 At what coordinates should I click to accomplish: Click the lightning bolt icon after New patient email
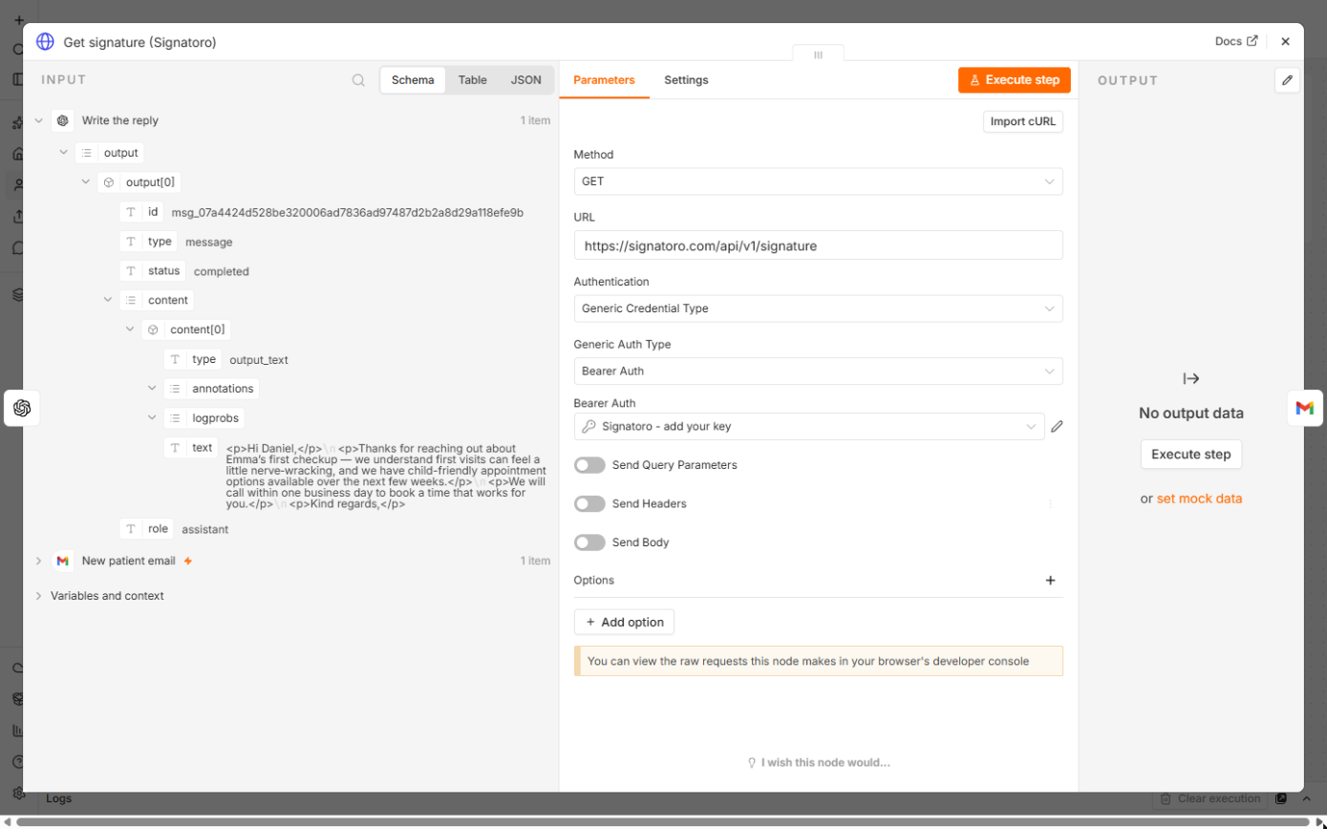188,561
